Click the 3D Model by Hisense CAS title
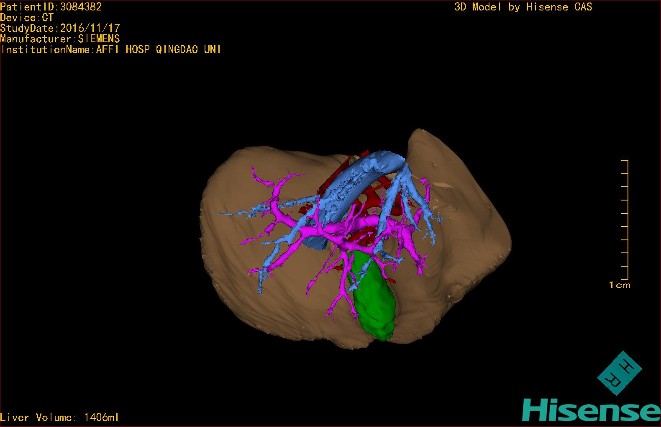 click(x=523, y=7)
